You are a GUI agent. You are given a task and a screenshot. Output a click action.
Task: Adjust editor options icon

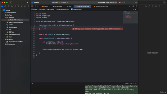[x=133, y=6]
